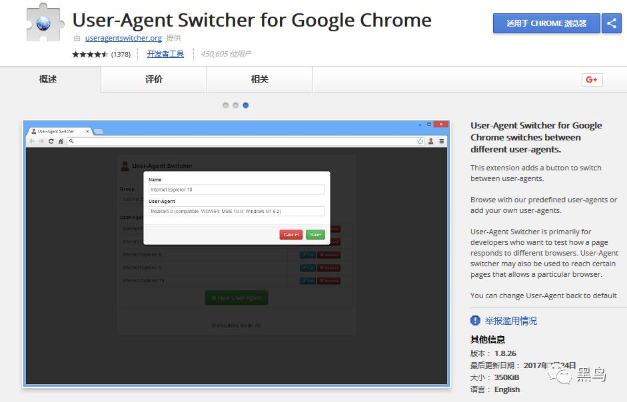Click the New User-Agent green button
The width and height of the screenshot is (627, 402).
point(237,298)
